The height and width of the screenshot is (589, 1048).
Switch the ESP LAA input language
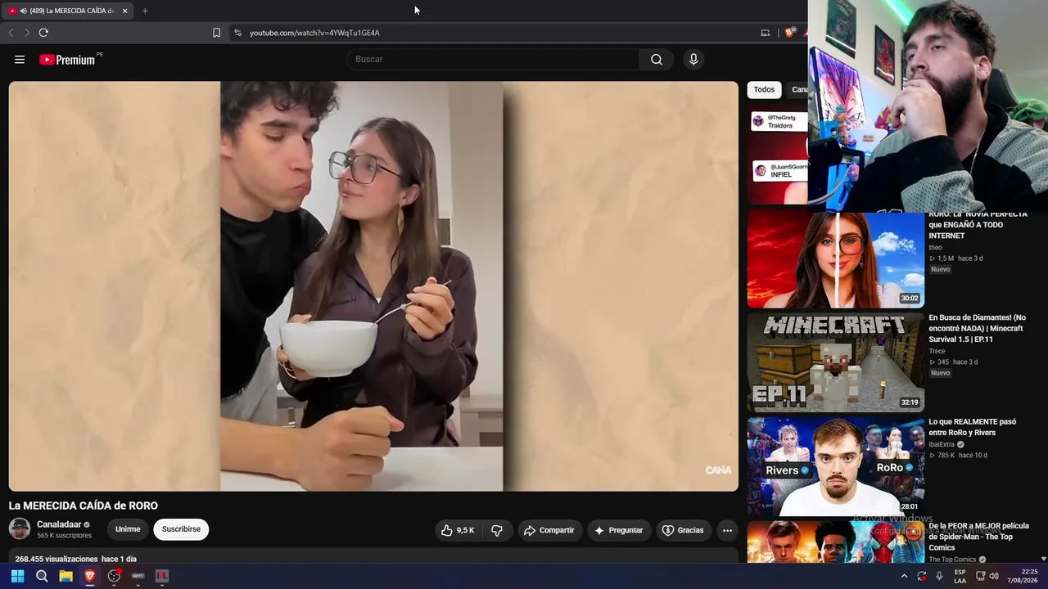[960, 576]
